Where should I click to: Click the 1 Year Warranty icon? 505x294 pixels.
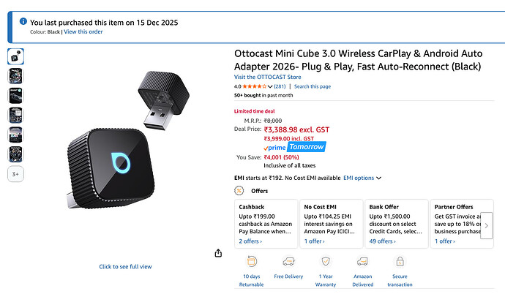point(326,261)
